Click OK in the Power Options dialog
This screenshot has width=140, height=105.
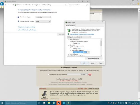point(84,63)
